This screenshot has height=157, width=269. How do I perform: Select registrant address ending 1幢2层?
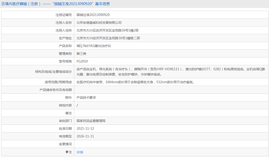(x=107, y=30)
